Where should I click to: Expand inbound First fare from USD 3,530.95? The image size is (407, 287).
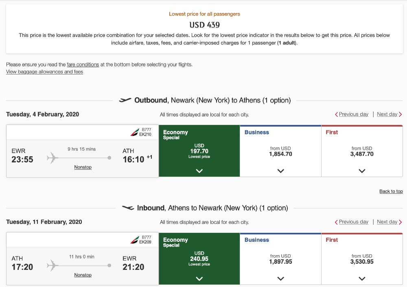tap(362, 279)
